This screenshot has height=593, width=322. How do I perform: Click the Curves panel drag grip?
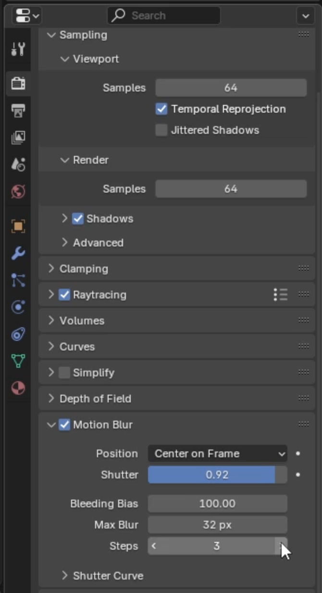pos(303,347)
